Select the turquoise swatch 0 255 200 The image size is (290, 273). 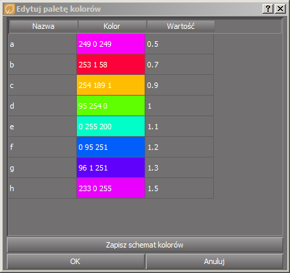click(110, 127)
